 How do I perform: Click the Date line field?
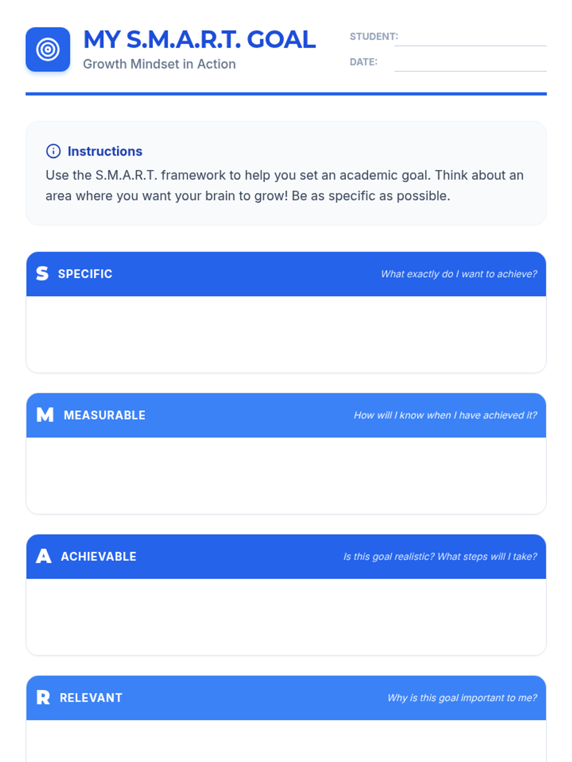(x=470, y=63)
